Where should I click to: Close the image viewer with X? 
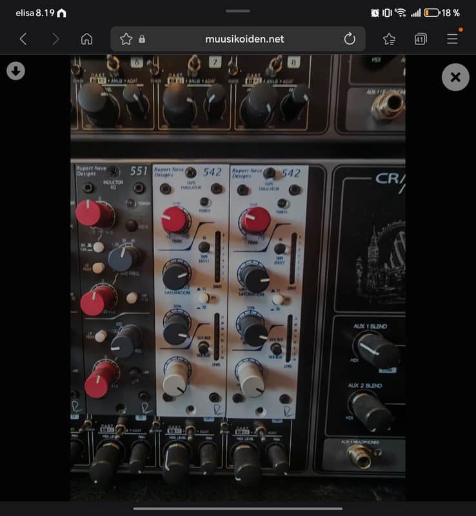click(455, 77)
